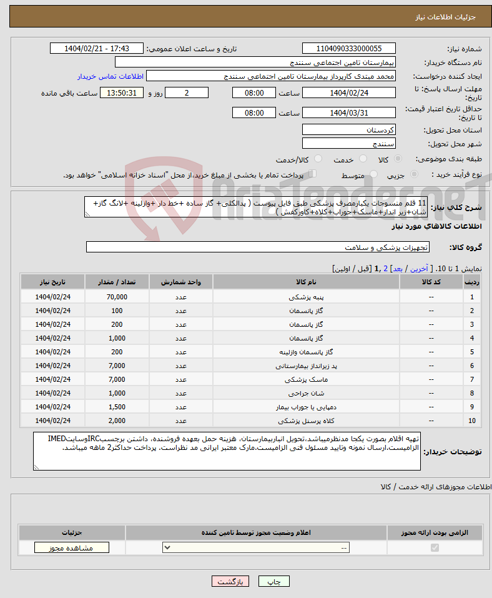Image resolution: width=492 pixels, height=598 pixels.
Task: Click the delivery city سنندج field
Action: tap(348, 143)
